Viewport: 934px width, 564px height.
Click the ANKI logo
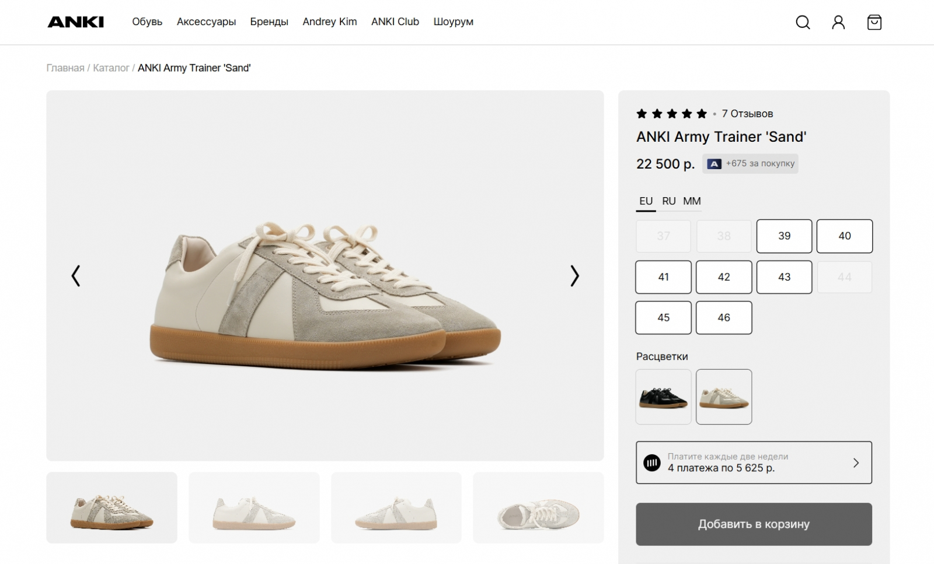pyautogui.click(x=75, y=22)
